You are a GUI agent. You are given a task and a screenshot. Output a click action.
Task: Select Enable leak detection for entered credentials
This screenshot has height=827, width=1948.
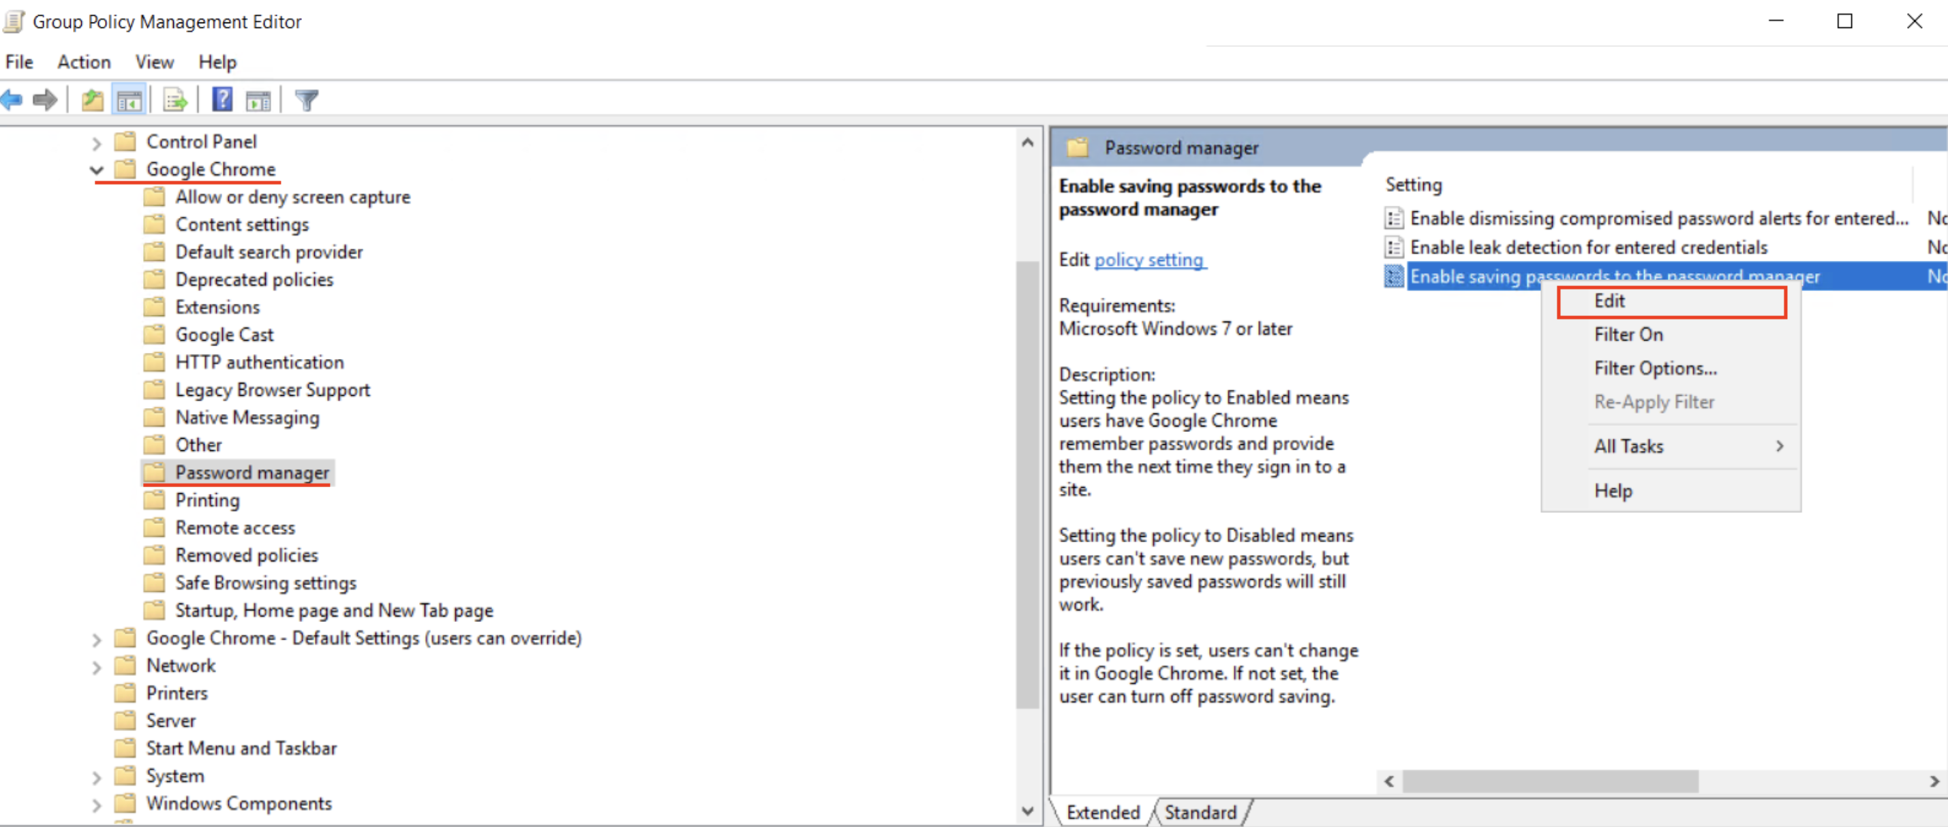[x=1588, y=247]
